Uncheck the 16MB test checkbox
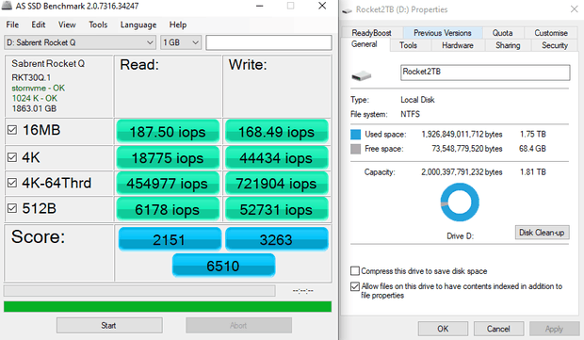The image size is (584, 340). pos(12,130)
